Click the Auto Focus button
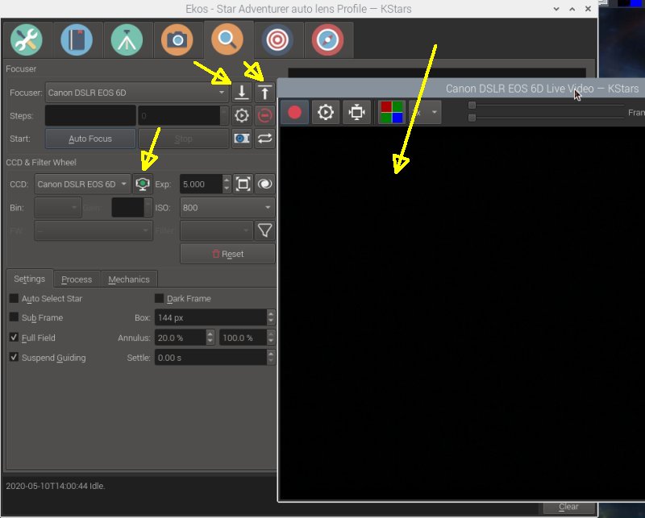Screen dimensions: 645x518 90,139
